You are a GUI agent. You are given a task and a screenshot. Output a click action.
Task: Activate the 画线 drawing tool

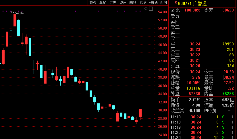133,3
